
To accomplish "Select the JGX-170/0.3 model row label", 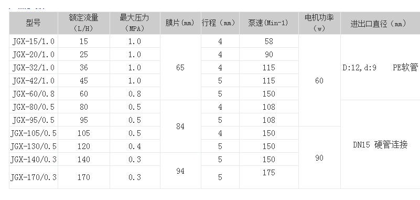I will tap(34, 177).
